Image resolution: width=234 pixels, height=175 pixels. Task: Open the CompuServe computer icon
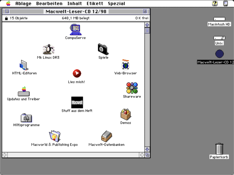click(x=76, y=29)
